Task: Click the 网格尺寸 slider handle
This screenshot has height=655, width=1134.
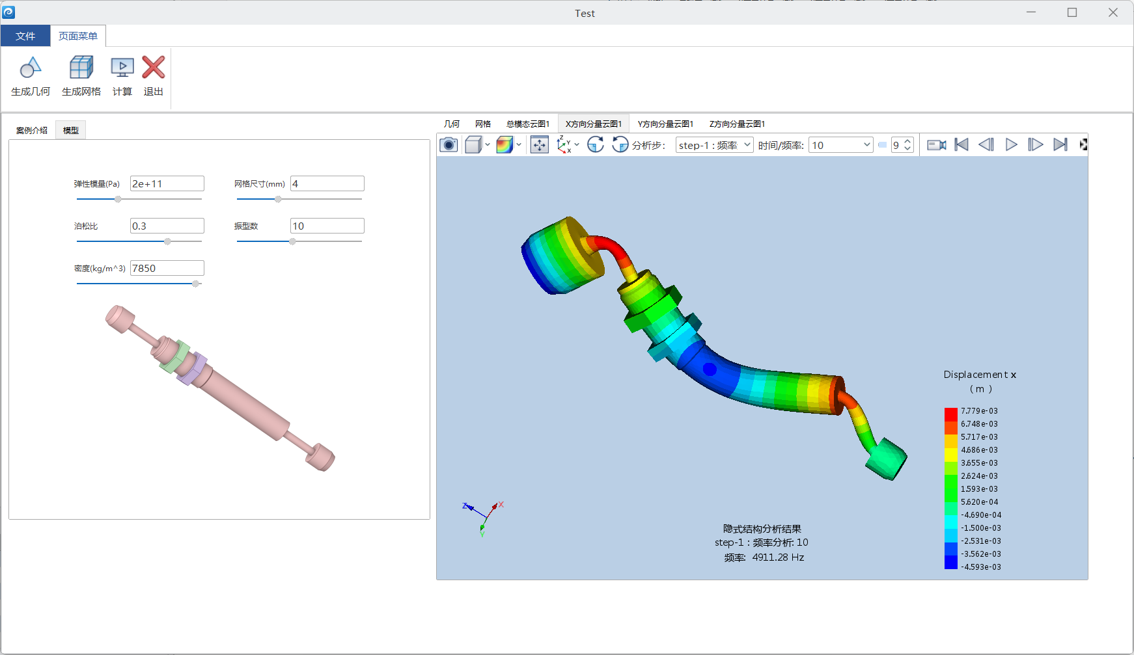Action: [x=278, y=199]
